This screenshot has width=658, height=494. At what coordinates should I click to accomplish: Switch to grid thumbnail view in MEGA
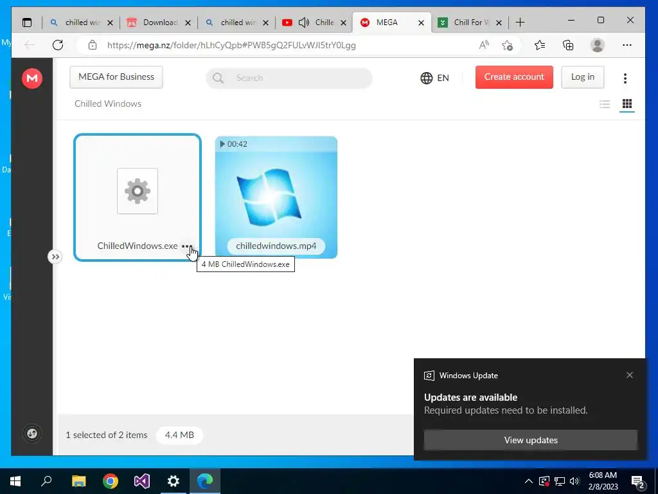click(x=627, y=104)
